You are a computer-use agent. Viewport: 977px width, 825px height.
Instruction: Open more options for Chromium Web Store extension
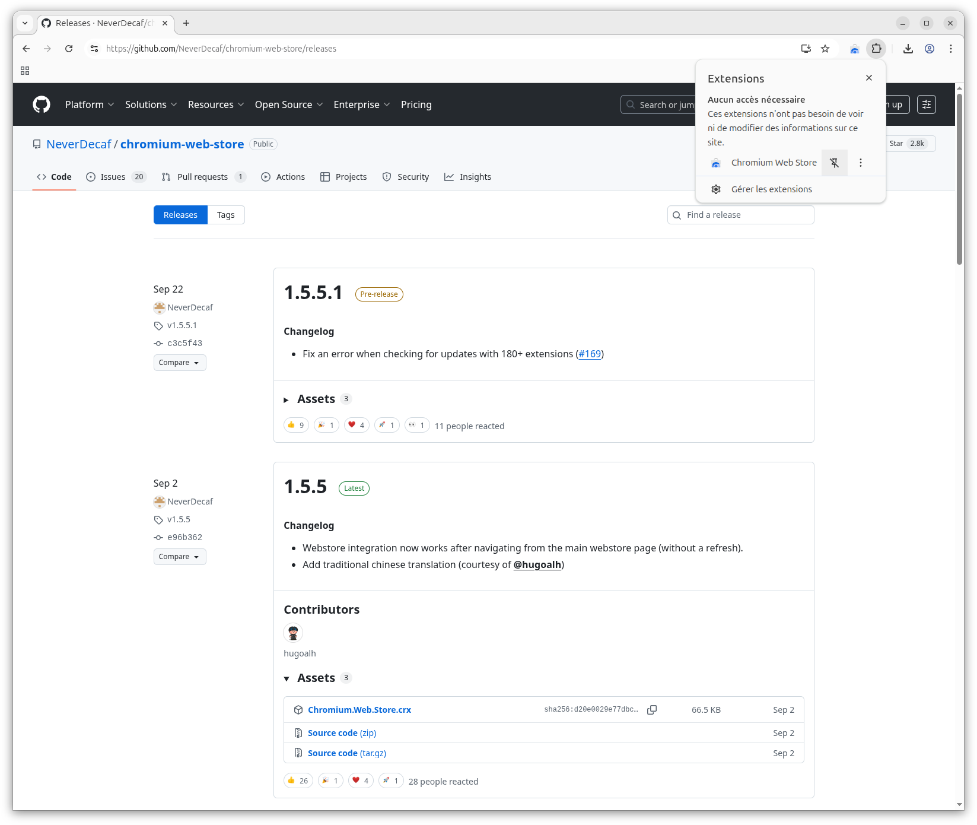point(860,163)
